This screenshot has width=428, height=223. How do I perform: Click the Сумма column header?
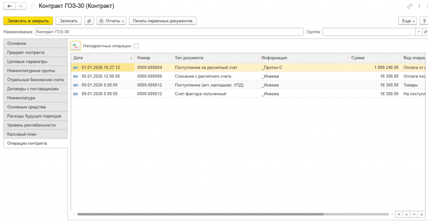(x=375, y=58)
